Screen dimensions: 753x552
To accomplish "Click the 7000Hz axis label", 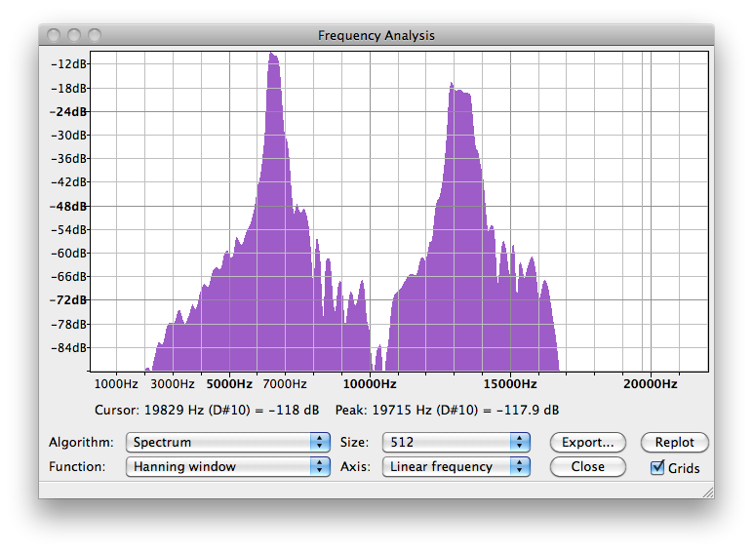I will click(x=285, y=384).
